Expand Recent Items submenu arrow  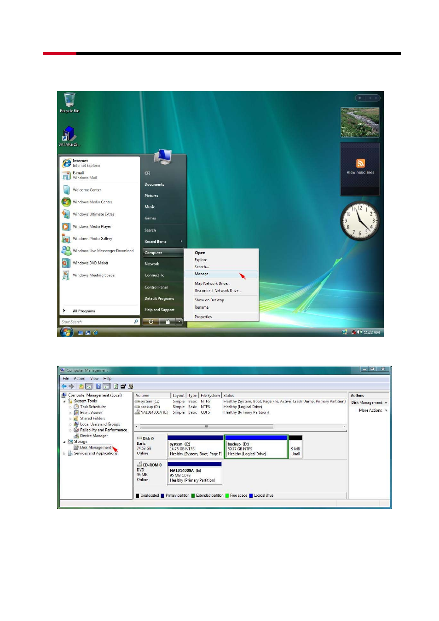coord(181,241)
